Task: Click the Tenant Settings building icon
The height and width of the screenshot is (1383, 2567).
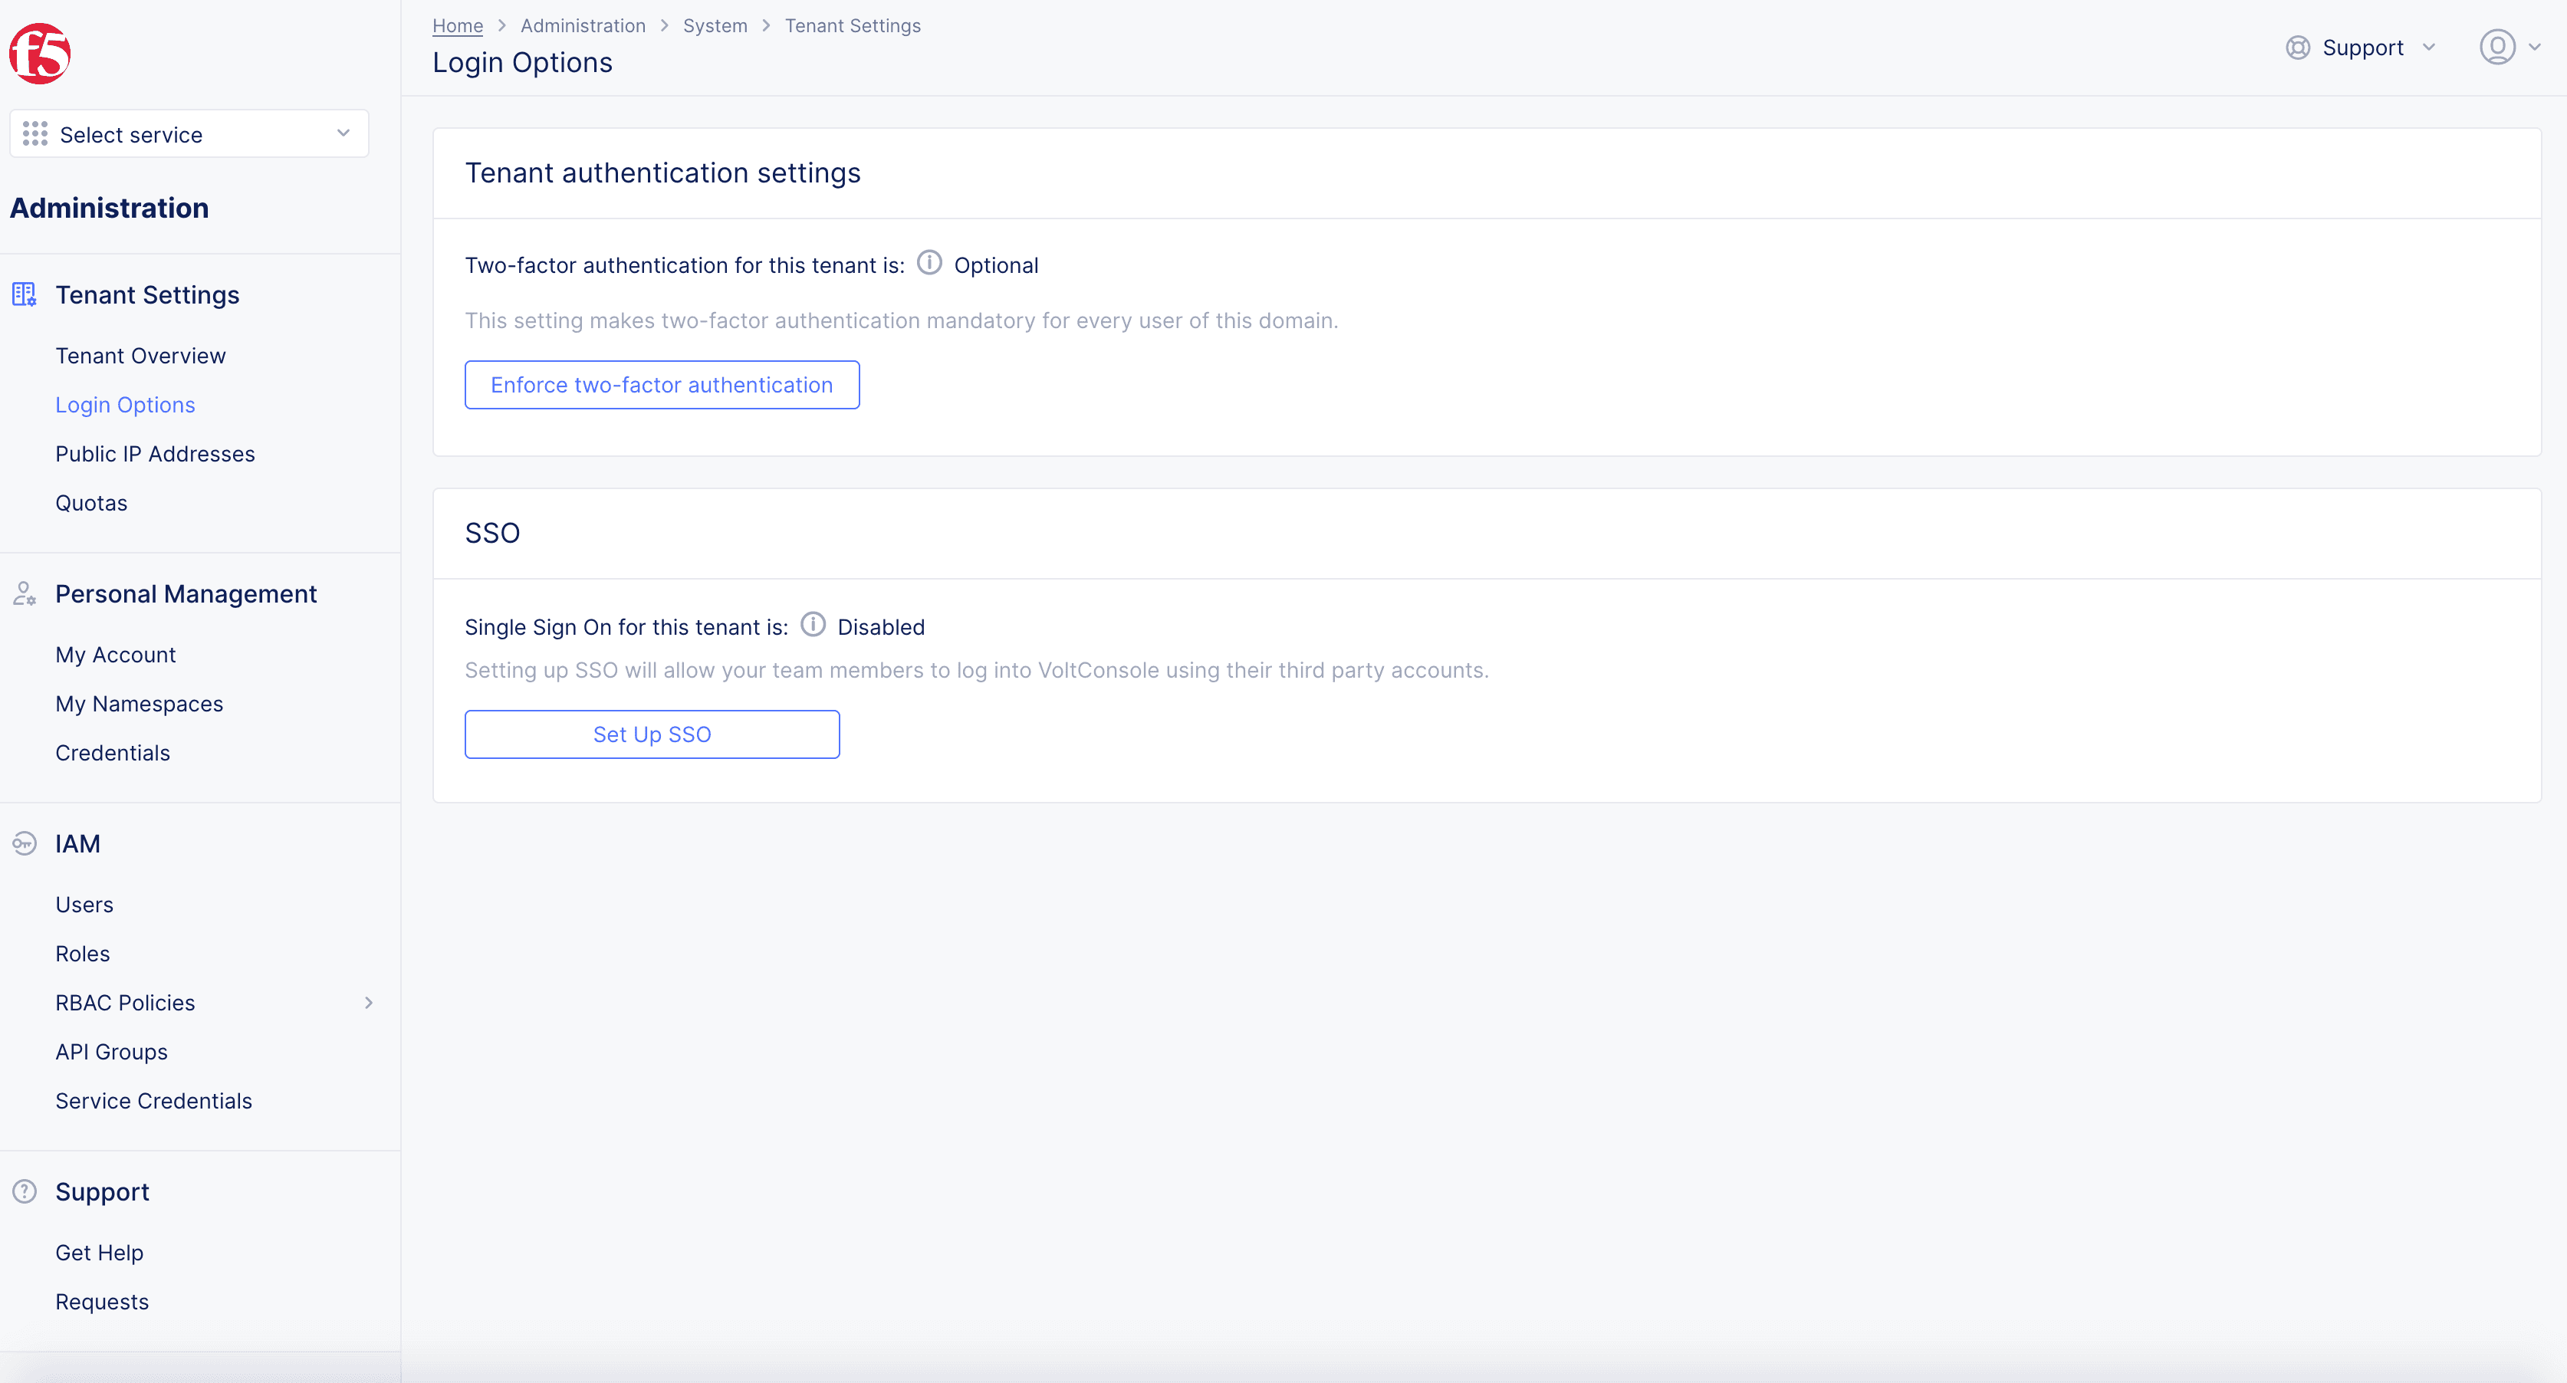Action: (24, 294)
